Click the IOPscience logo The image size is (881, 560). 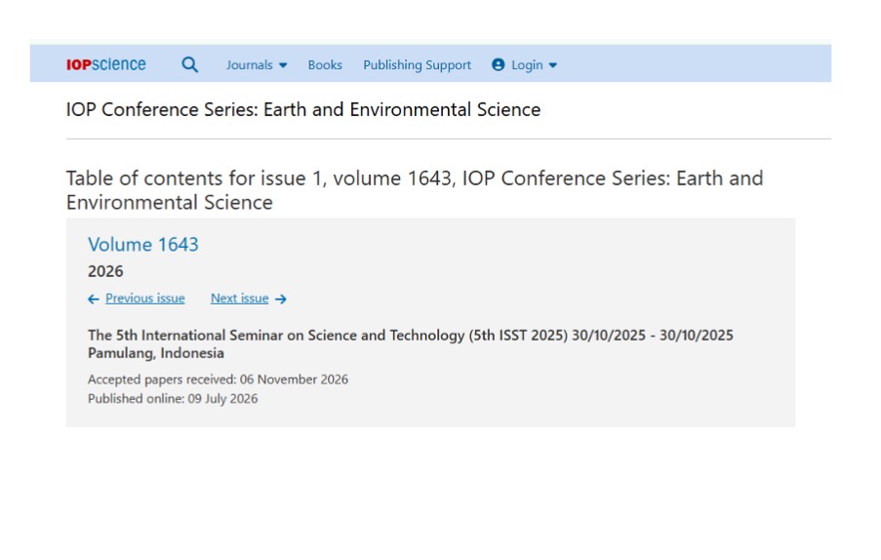[105, 64]
